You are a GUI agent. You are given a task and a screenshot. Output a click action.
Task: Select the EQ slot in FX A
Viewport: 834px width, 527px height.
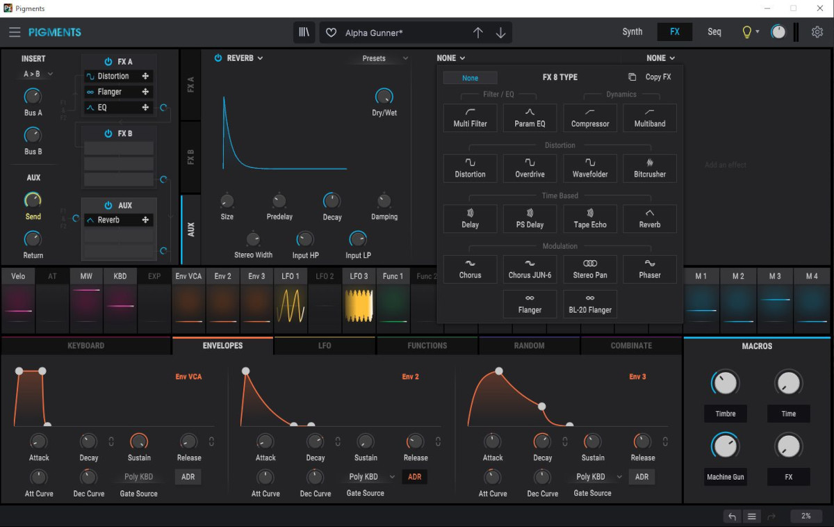119,108
